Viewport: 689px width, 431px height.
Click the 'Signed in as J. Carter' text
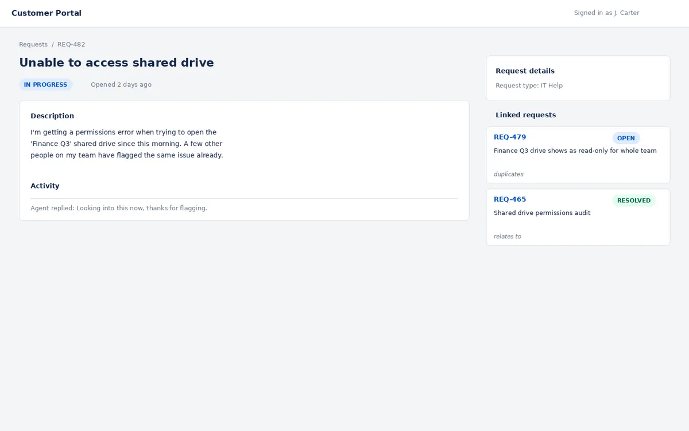coord(606,13)
